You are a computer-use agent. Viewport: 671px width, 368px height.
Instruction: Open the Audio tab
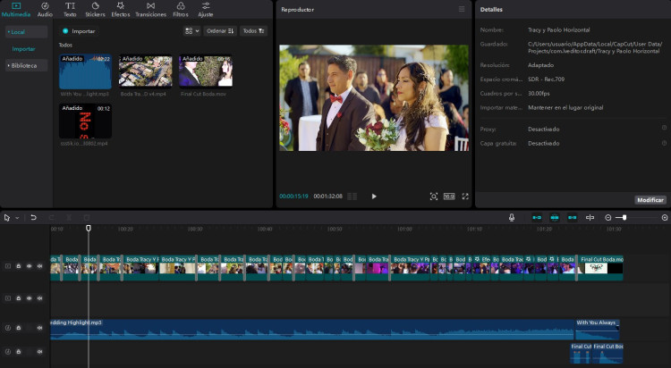(x=45, y=10)
